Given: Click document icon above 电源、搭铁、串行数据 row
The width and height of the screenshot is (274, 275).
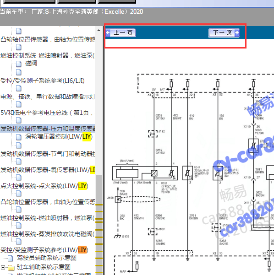Looking at the screenshot, I should [x=19, y=88].
